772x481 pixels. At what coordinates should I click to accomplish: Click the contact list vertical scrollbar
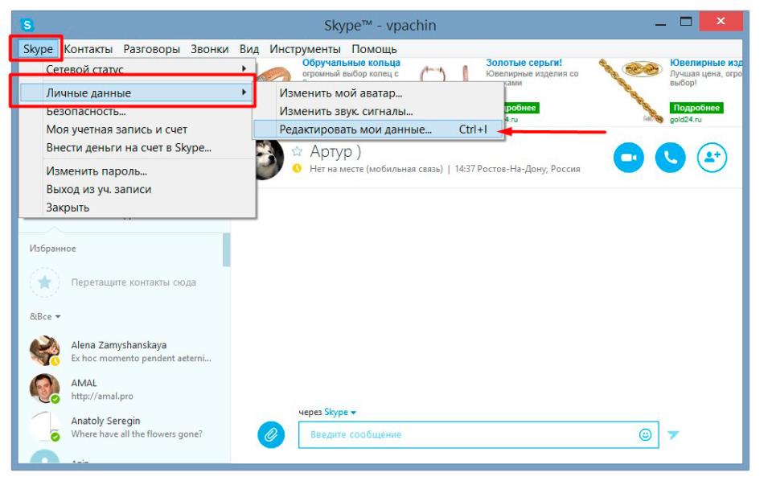click(x=226, y=249)
